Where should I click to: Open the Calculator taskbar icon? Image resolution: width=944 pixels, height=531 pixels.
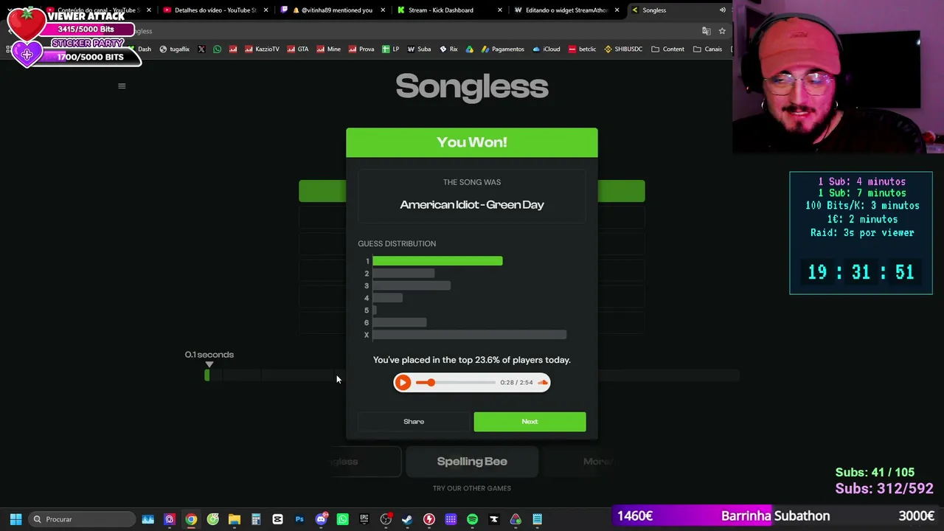pos(256,519)
